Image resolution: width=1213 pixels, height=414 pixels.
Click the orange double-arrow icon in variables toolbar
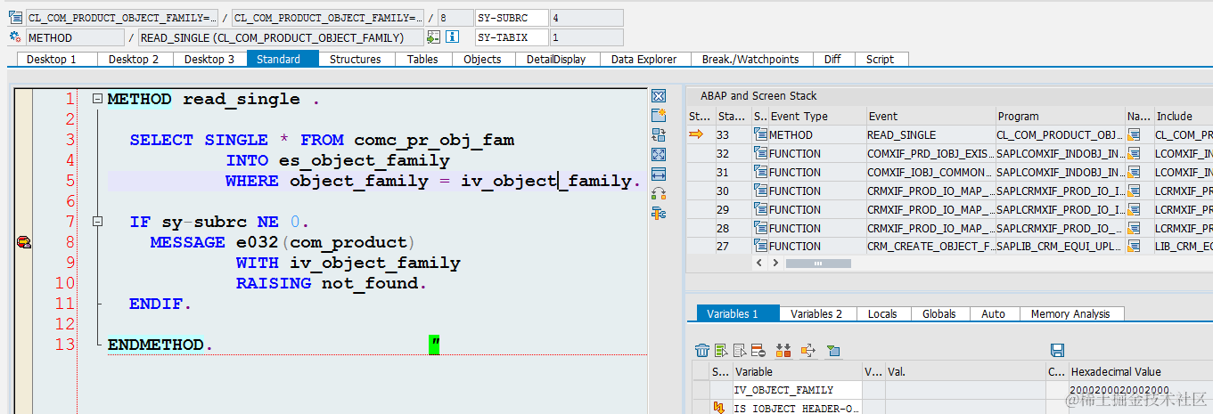(783, 350)
